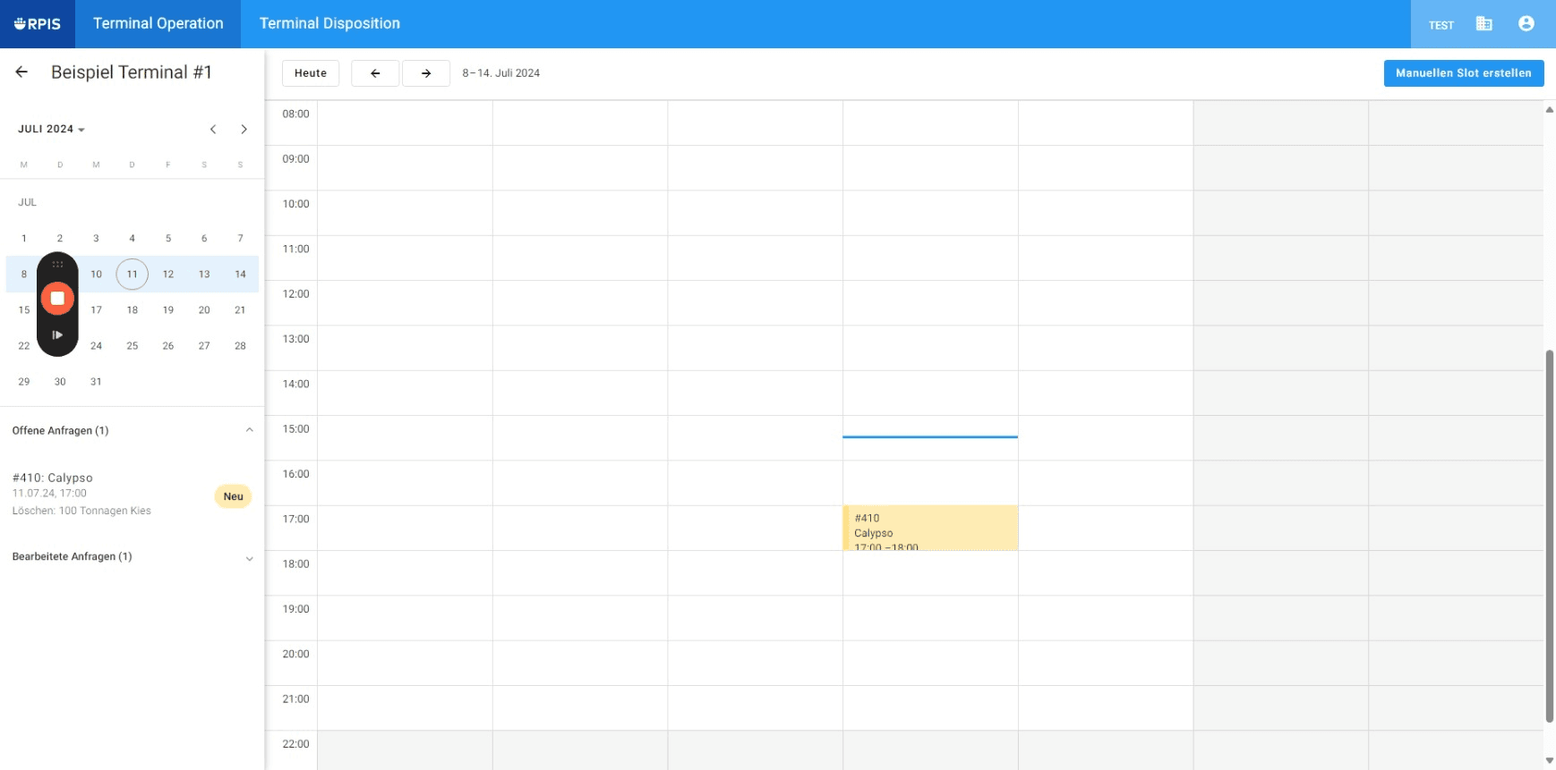This screenshot has width=1556, height=770.
Task: Go to previous month in mini calendar
Action: [x=213, y=130]
